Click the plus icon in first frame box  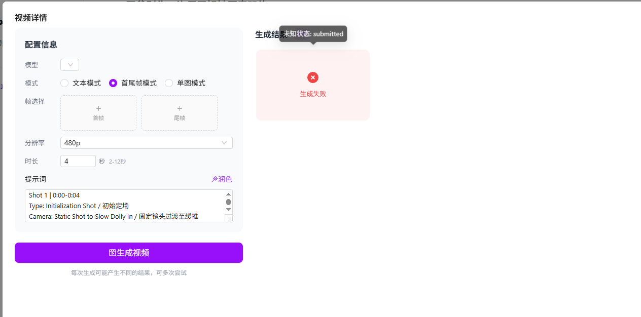(x=98, y=108)
